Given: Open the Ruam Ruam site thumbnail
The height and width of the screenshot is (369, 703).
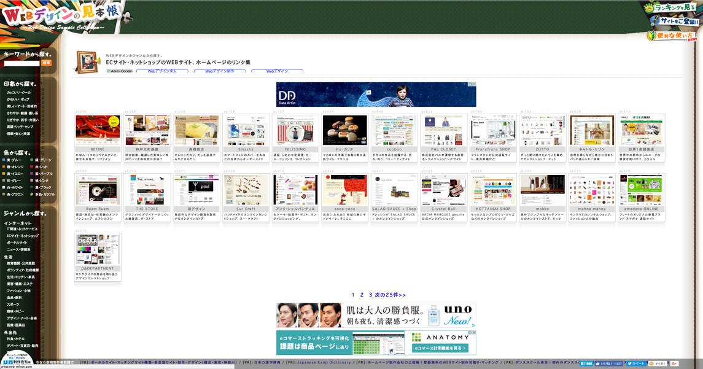Looking at the screenshot, I should [98, 190].
